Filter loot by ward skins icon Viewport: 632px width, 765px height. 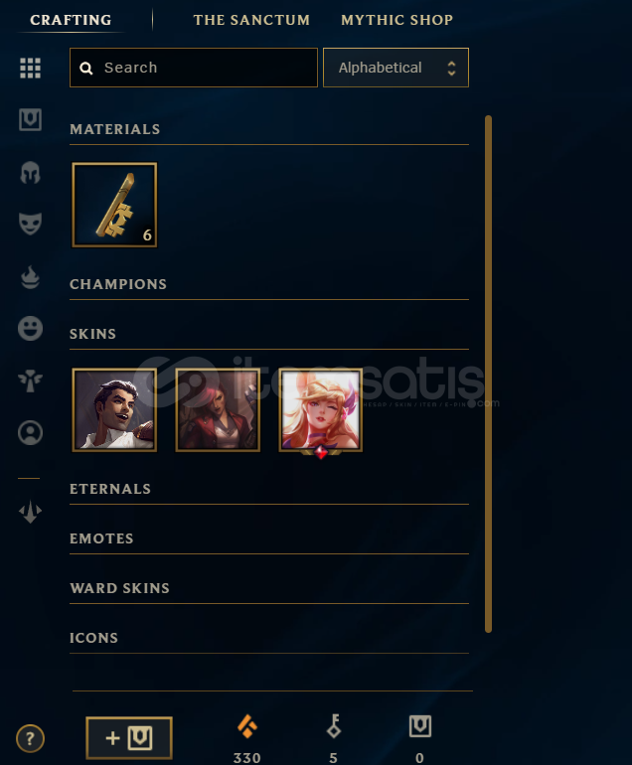(30, 381)
